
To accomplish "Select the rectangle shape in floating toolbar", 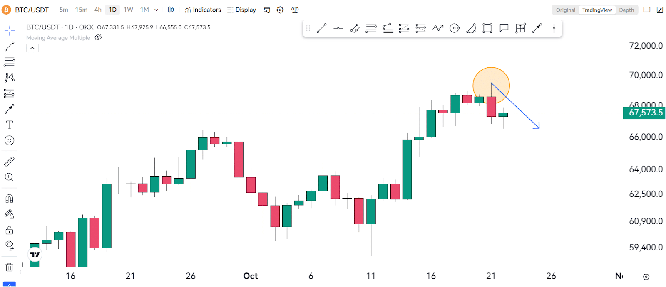I will [487, 28].
